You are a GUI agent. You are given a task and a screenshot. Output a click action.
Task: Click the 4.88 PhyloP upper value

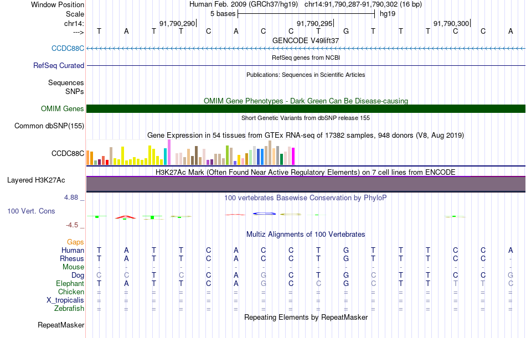tap(71, 197)
